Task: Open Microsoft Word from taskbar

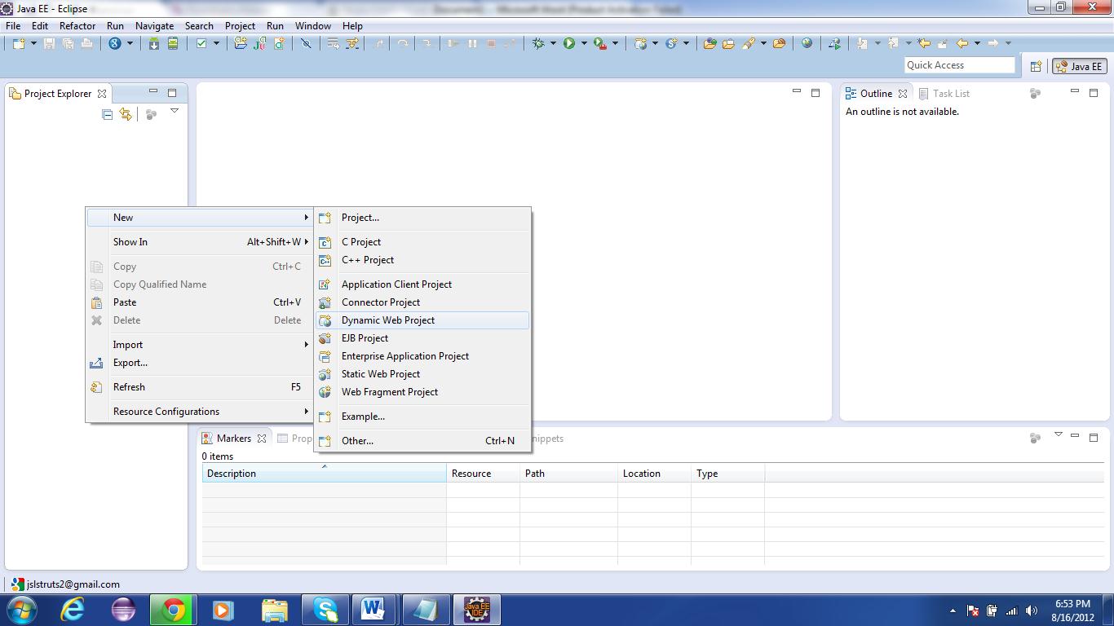Action: (374, 610)
